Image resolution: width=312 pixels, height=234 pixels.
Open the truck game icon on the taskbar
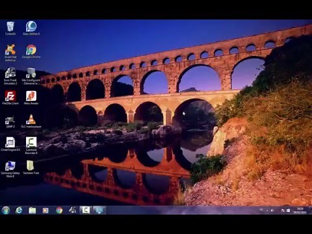click(x=72, y=210)
